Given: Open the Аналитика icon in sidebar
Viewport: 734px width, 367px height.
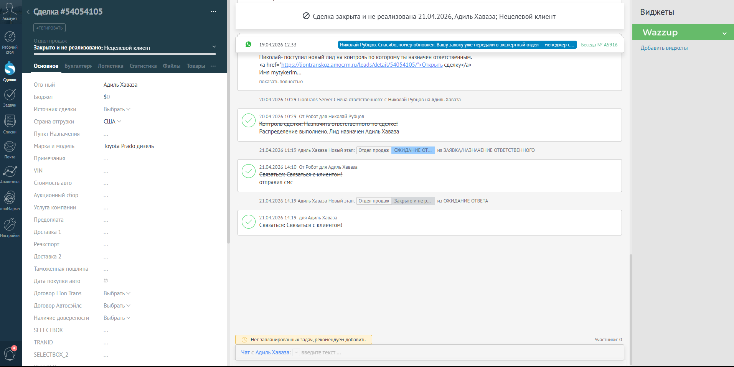Looking at the screenshot, I should (x=10, y=174).
